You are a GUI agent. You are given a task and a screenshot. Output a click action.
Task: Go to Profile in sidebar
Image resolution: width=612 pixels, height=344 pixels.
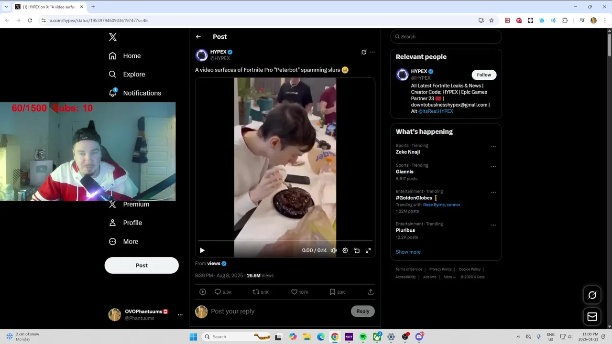coord(125,223)
